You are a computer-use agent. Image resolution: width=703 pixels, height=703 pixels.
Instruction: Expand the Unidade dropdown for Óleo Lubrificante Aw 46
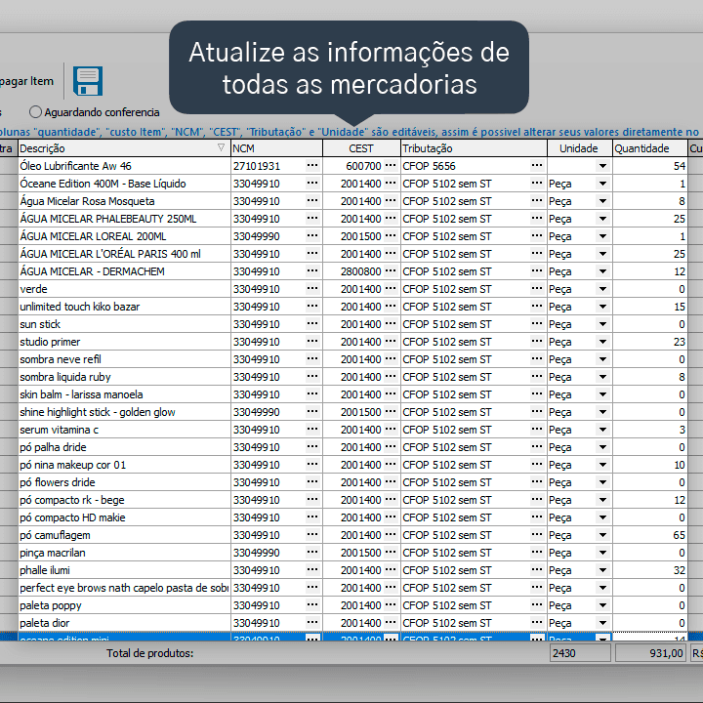[x=603, y=166]
